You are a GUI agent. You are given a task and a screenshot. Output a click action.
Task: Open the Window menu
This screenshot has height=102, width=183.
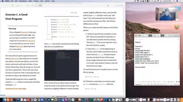tap(47, 1)
